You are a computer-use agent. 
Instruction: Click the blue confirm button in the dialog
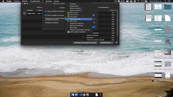pyautogui.click(x=94, y=27)
